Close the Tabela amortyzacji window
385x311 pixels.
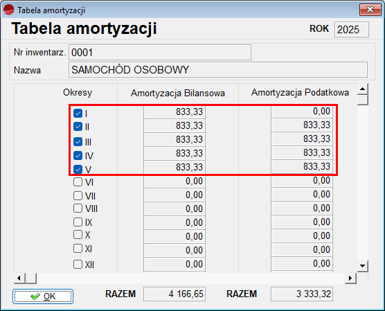tap(370, 10)
